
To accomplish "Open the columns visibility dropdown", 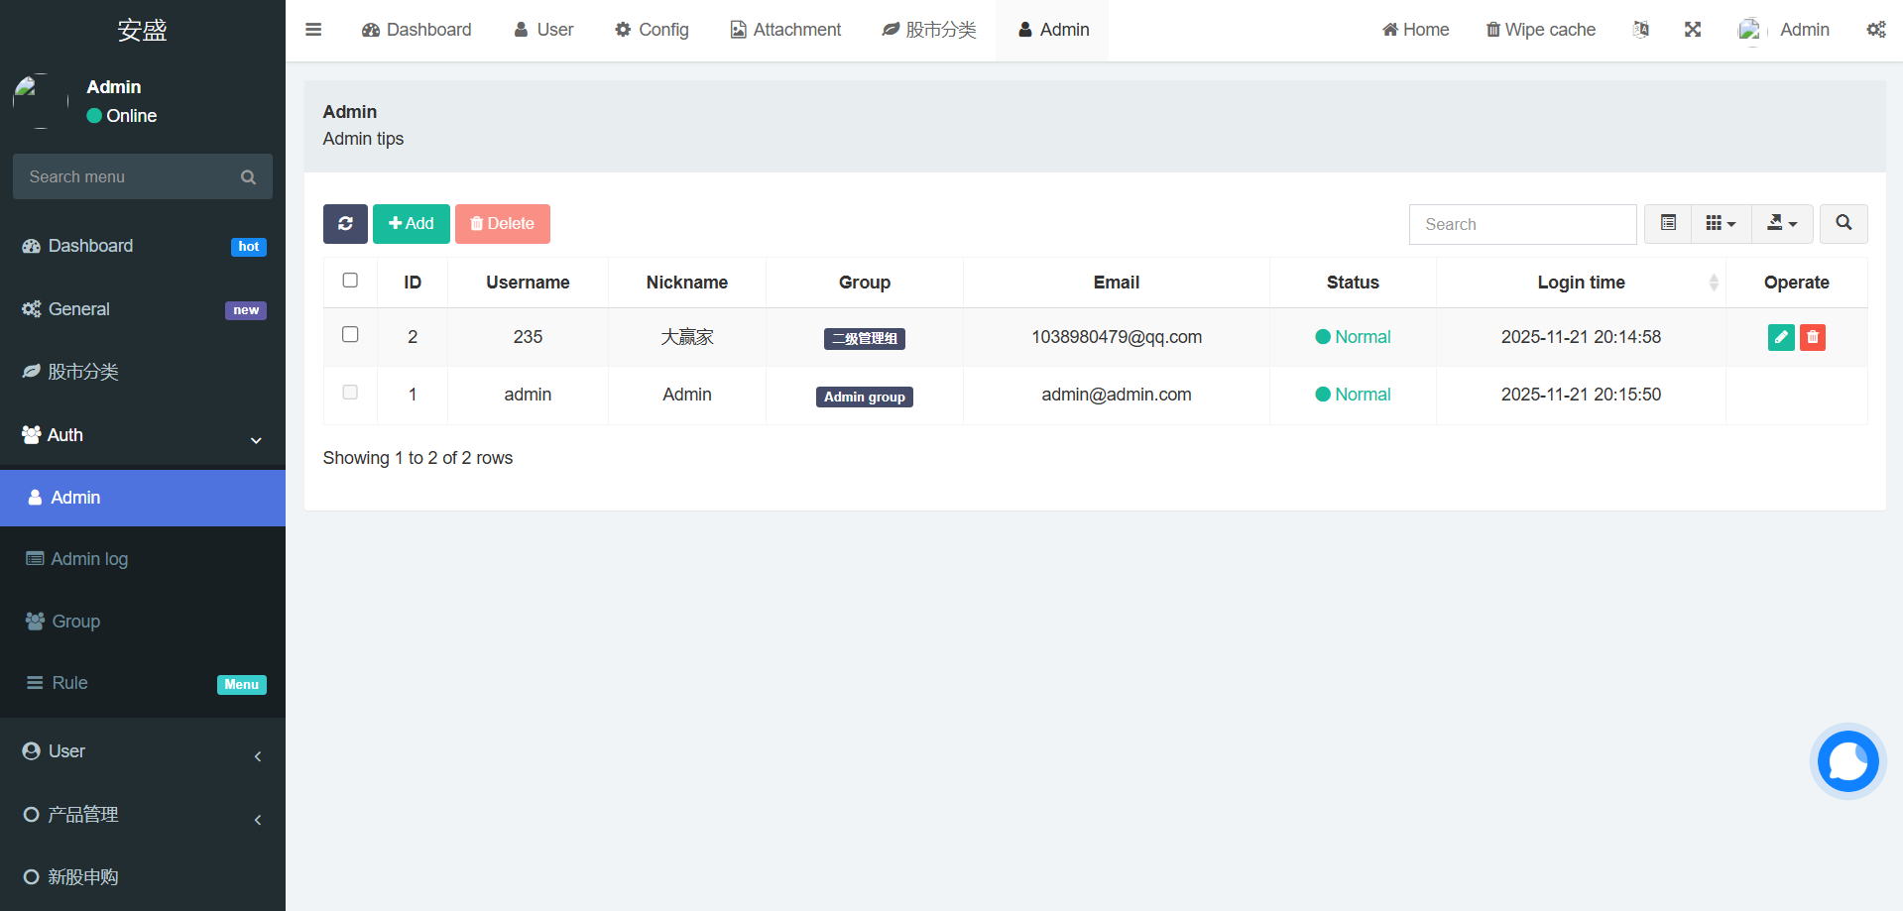I will [1721, 224].
